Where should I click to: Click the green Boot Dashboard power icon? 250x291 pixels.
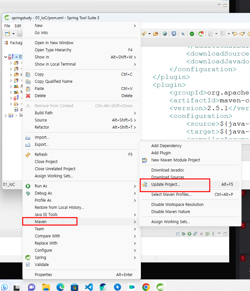pyautogui.click(x=192, y=34)
